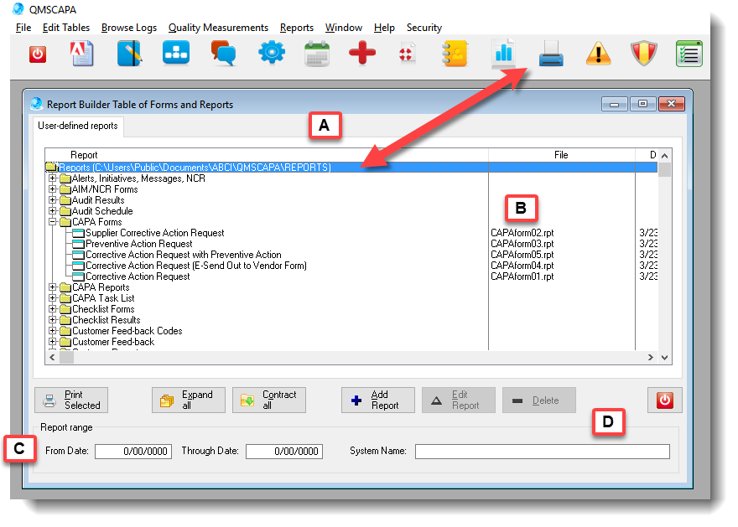Click the Add Report button

coord(377,400)
